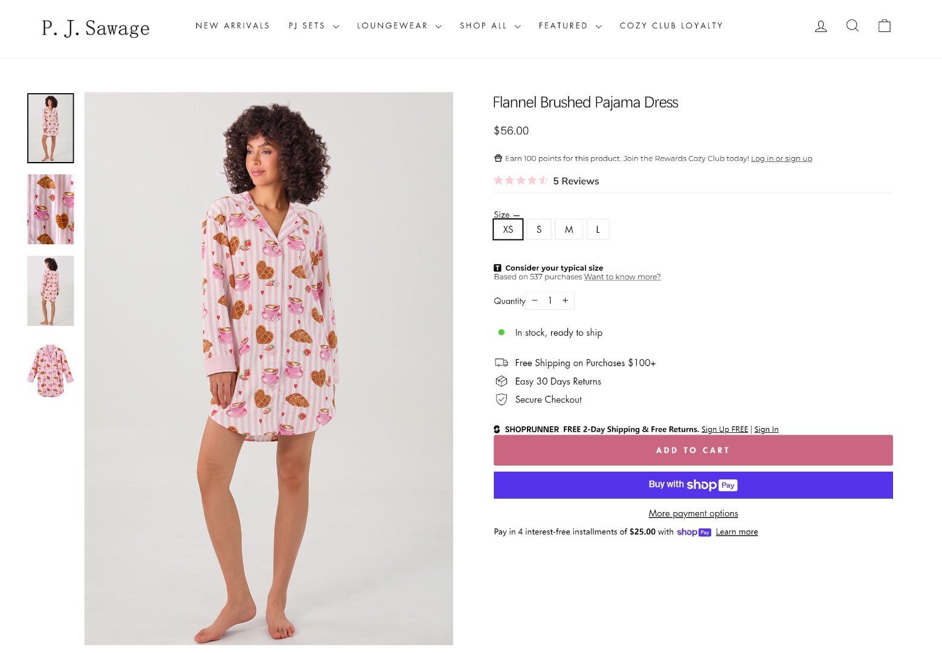
Task: Decrease quantity with the minus icon
Action: [x=535, y=301]
